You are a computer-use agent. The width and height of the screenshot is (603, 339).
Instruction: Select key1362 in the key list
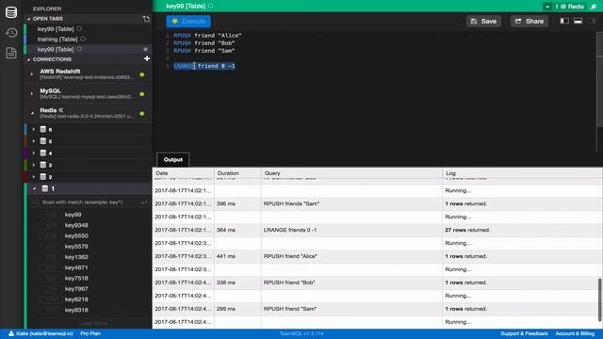click(76, 257)
